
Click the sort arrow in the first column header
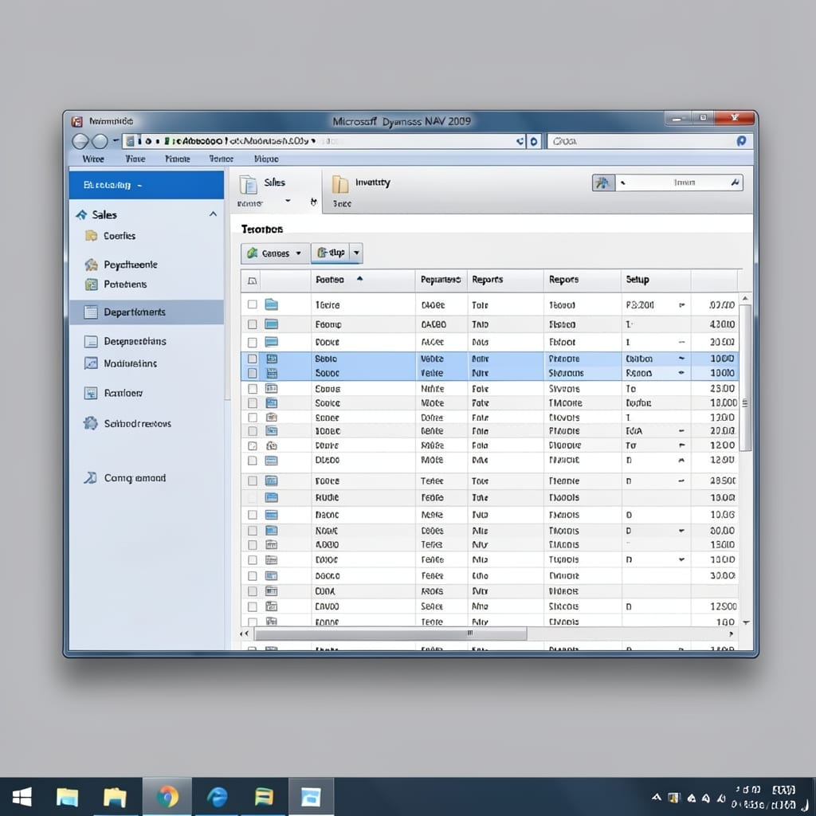click(x=359, y=279)
